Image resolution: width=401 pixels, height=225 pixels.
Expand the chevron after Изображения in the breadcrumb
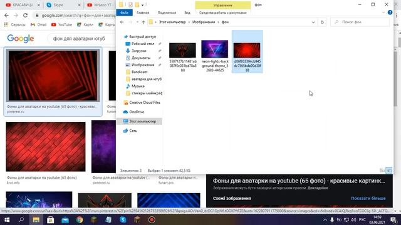(x=219, y=22)
